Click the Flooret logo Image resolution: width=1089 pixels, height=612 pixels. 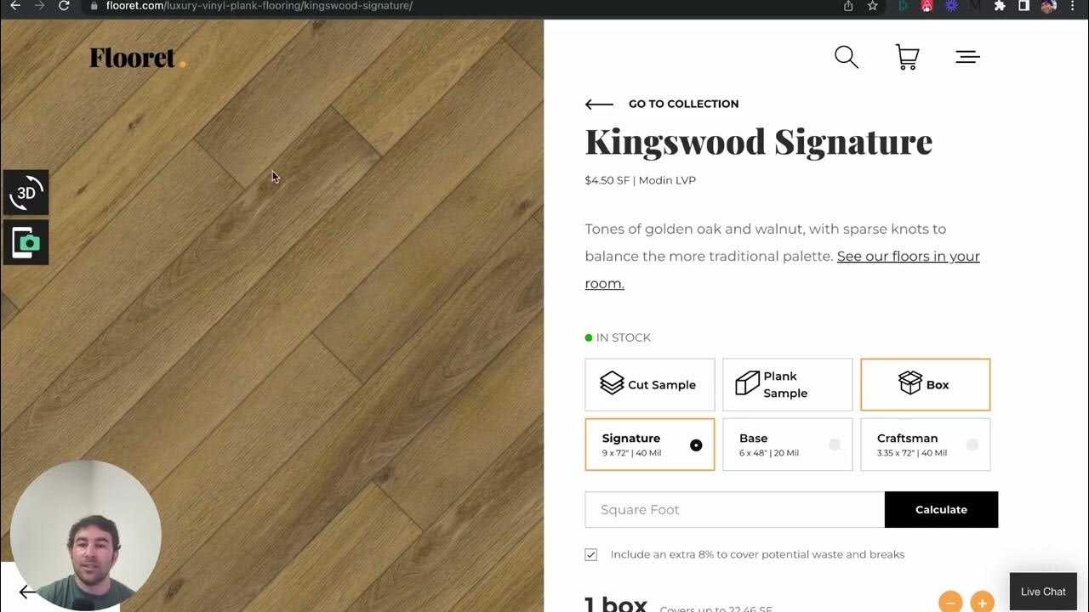coord(137,58)
